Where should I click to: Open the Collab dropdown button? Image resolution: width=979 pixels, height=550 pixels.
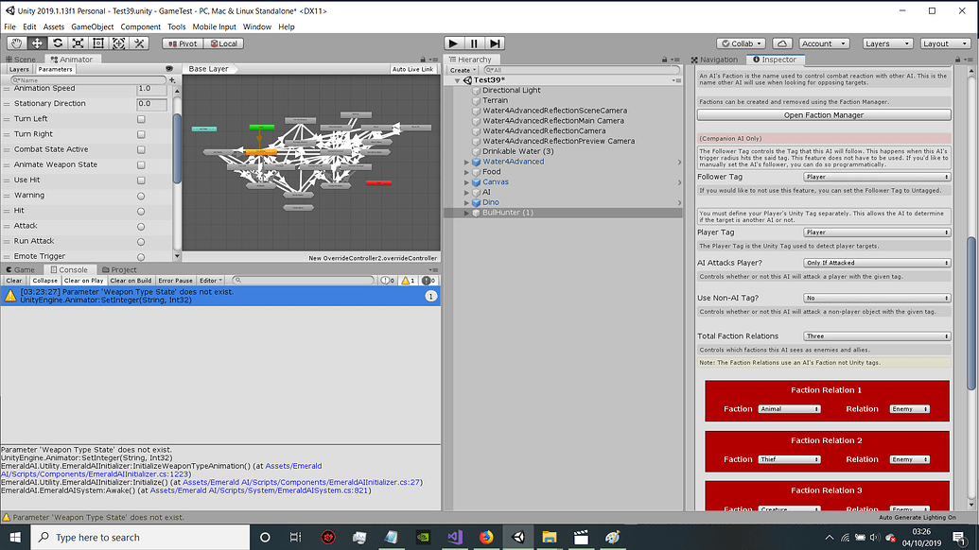(x=742, y=43)
